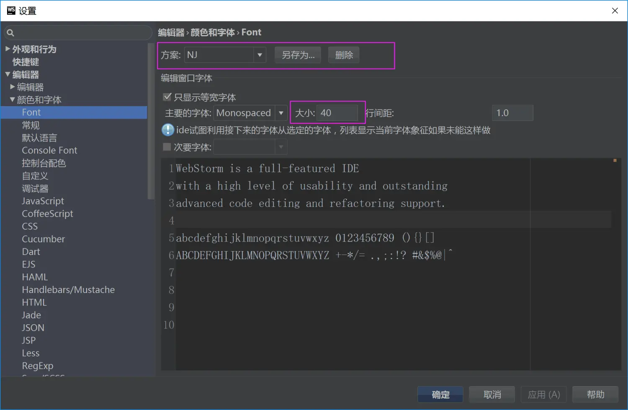
Task: Select JSP in the tree
Action: [28, 340]
